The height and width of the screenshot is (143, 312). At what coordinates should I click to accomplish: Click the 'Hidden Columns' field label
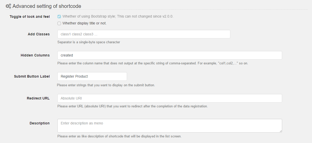coord(35,55)
